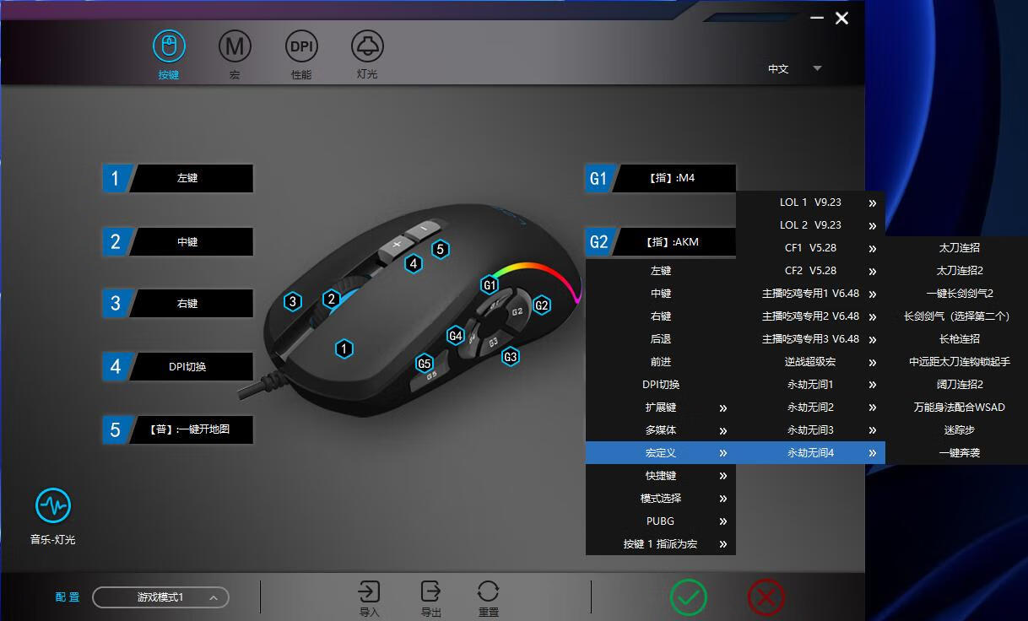Select hexagon marker 1 on mouse
The width and height of the screenshot is (1028, 621).
(x=343, y=348)
